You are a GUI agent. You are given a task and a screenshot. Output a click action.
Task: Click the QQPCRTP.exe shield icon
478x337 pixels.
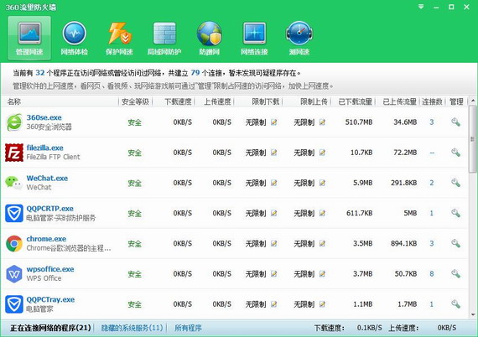(x=14, y=213)
